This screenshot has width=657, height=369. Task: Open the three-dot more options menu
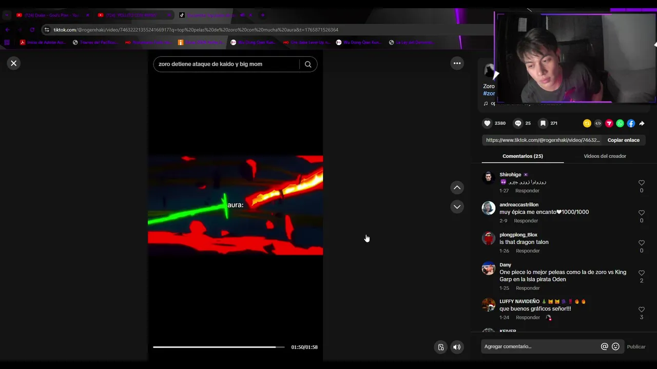click(457, 63)
